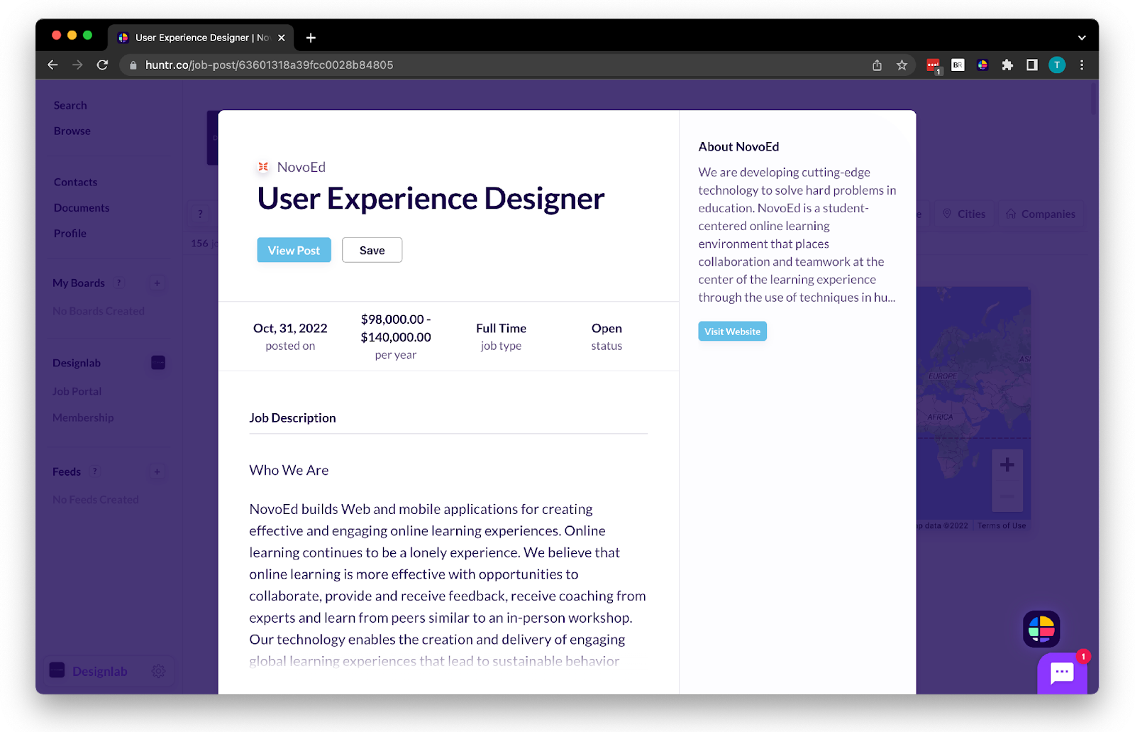Open the Chrome three-dot menu
This screenshot has width=1135, height=732.
coord(1082,65)
